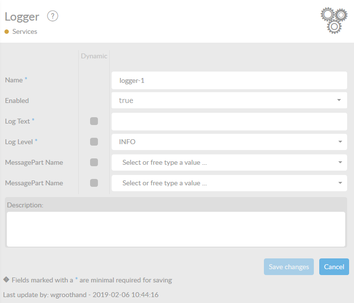Click the Dynamic column header
This screenshot has height=303, width=354.
(x=94, y=56)
